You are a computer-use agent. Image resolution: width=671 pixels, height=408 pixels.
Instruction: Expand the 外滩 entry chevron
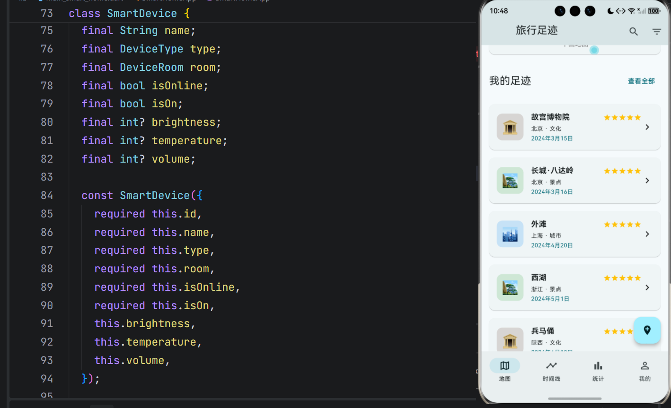(647, 234)
